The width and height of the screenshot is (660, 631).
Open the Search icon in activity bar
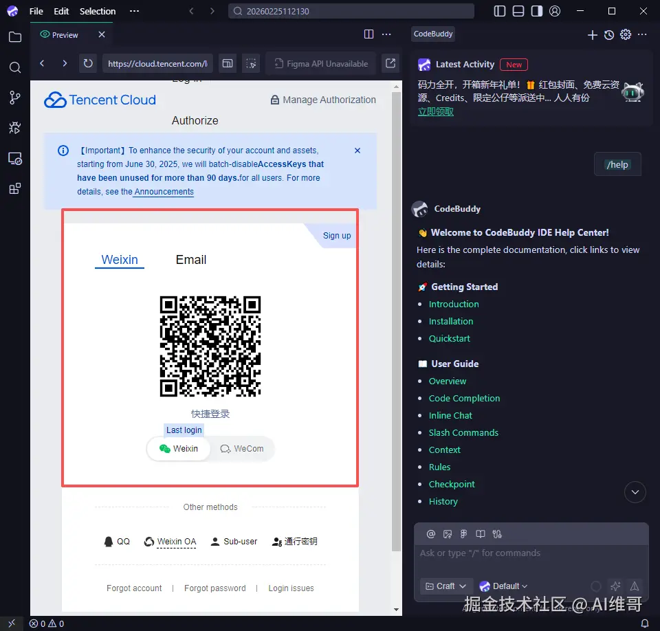[x=14, y=67]
